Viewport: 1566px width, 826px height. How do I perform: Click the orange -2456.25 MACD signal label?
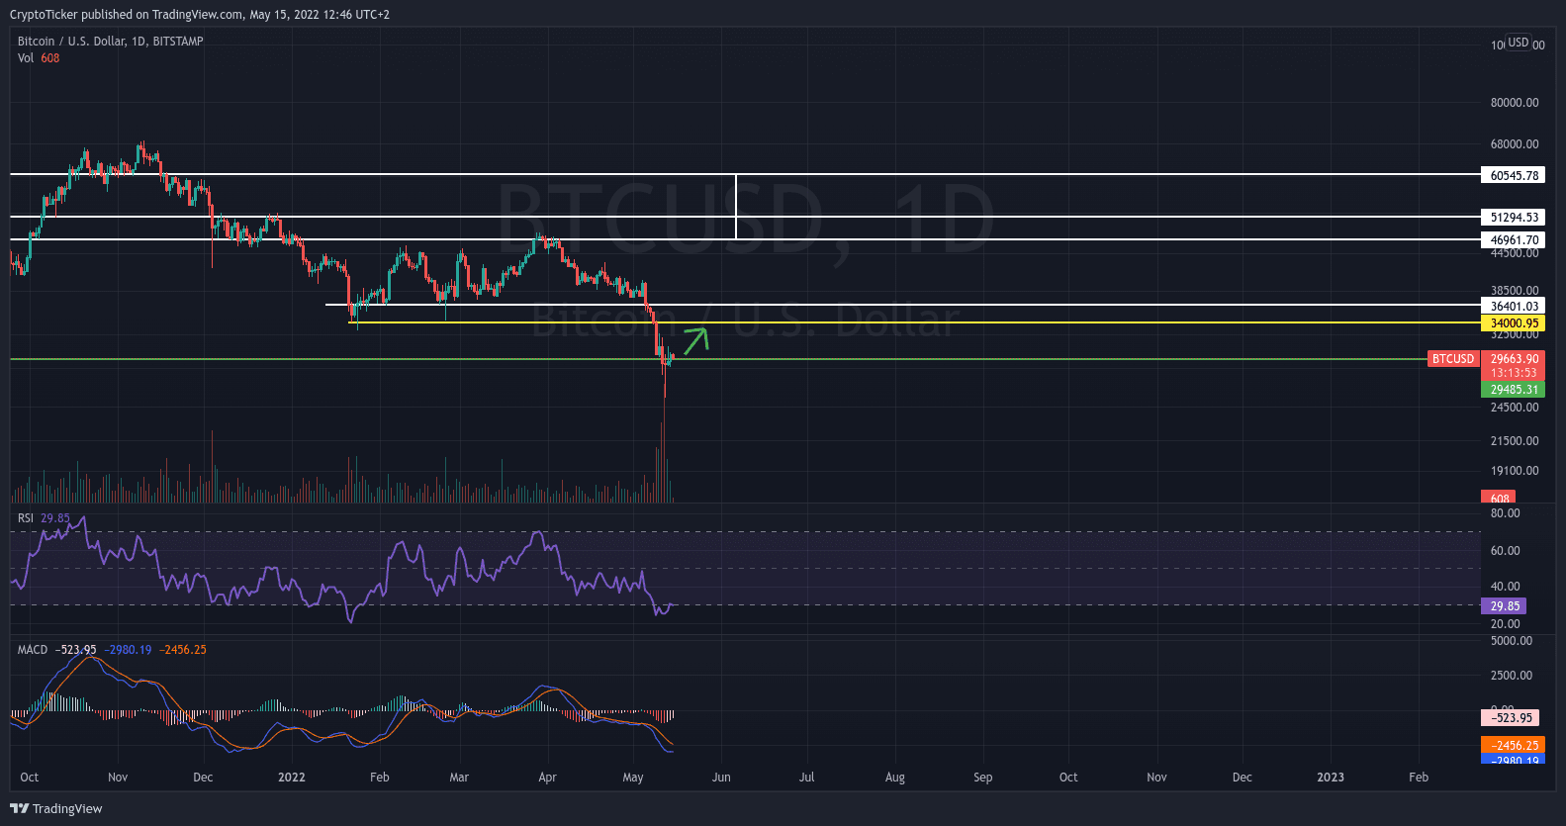[1514, 746]
